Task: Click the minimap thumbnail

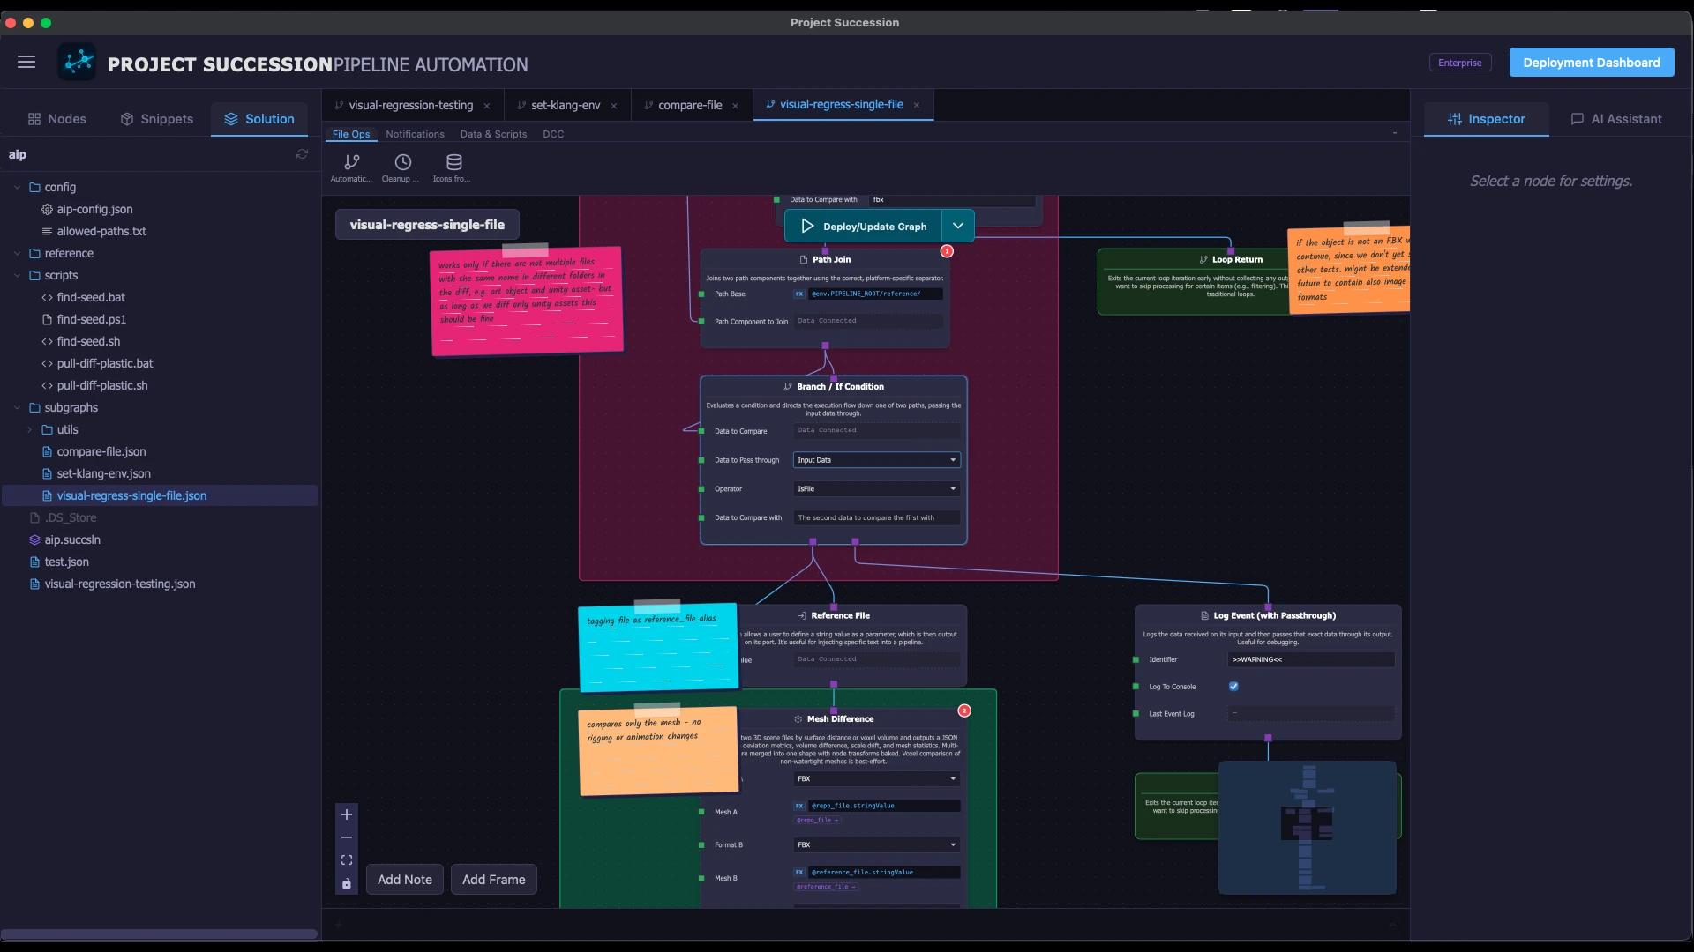Action: point(1308,828)
